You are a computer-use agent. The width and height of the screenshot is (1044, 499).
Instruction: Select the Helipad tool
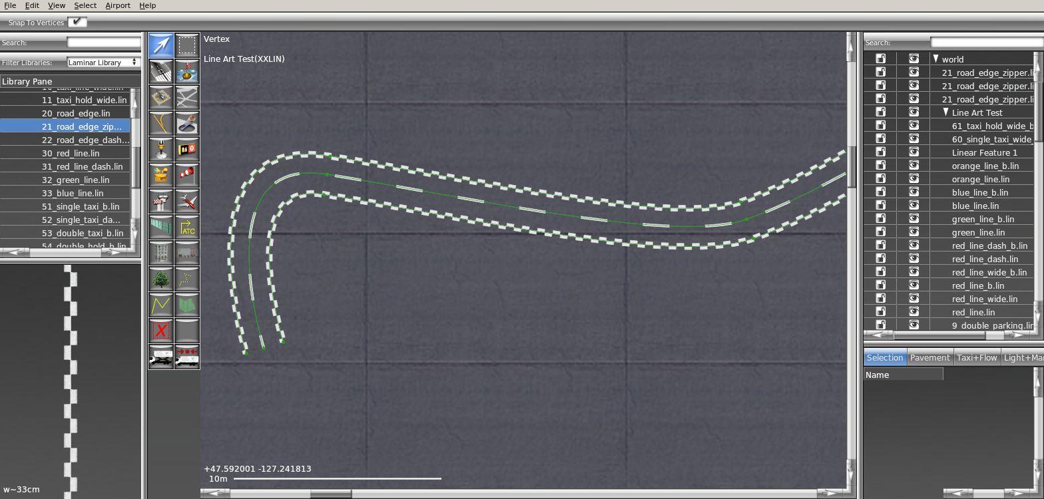(x=160, y=97)
